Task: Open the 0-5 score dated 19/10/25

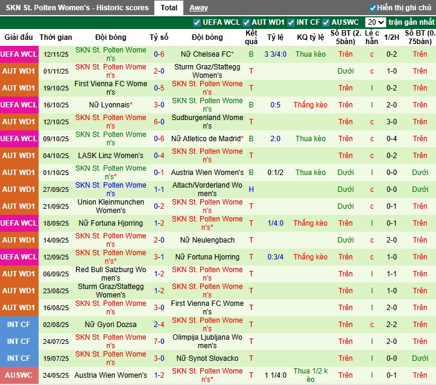Action: (159, 88)
